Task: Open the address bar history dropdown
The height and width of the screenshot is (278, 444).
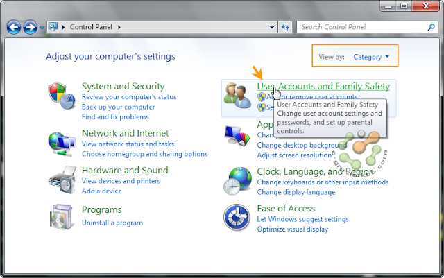Action: (x=272, y=27)
